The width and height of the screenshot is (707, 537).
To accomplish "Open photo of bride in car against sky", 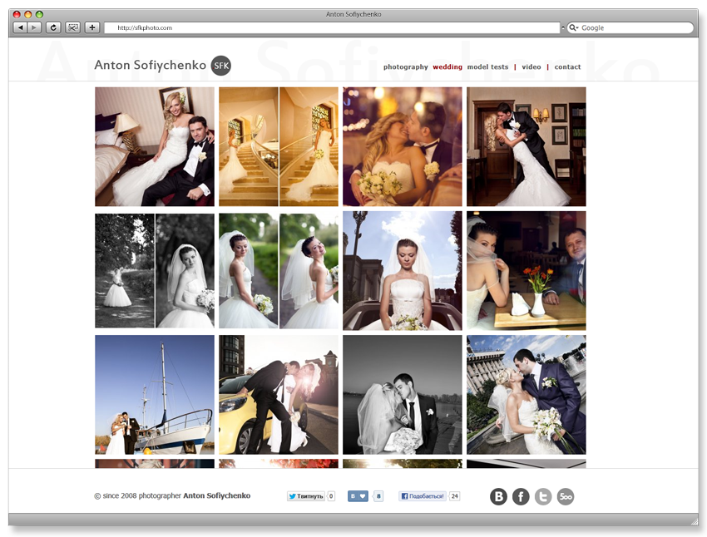I will tap(403, 271).
